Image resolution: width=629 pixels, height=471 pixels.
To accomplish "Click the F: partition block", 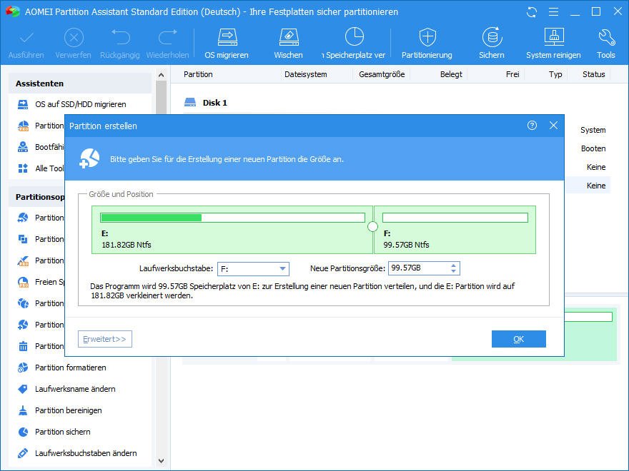I will tap(455, 230).
